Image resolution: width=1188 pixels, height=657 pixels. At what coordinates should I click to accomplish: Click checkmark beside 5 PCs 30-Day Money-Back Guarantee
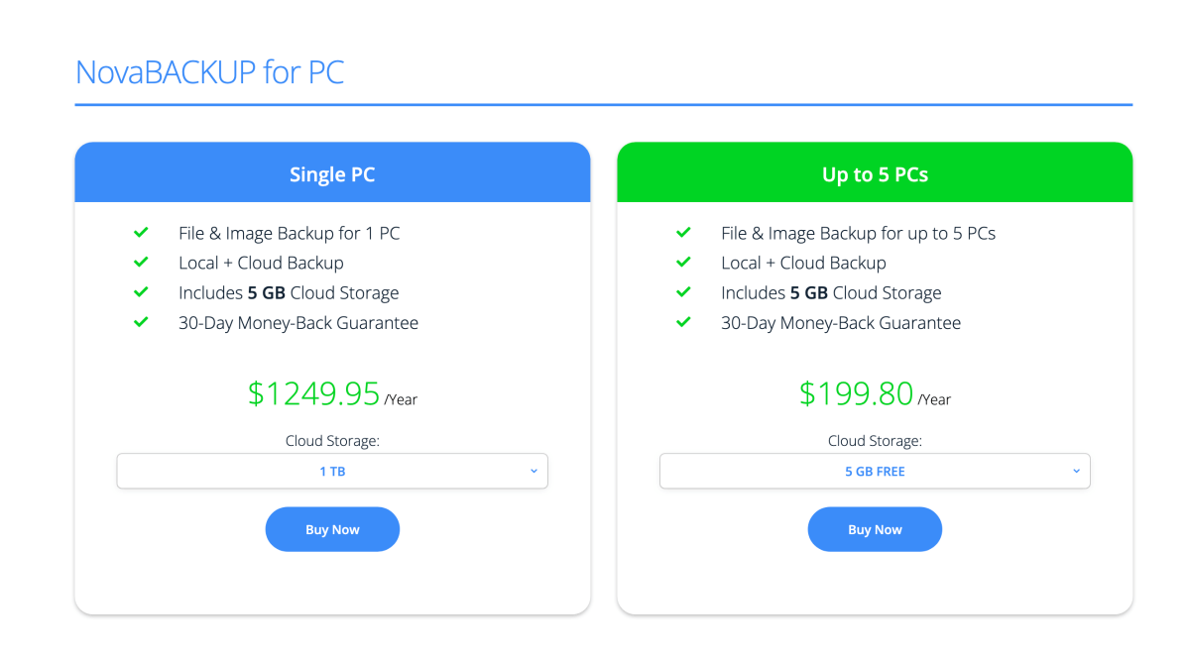point(683,322)
